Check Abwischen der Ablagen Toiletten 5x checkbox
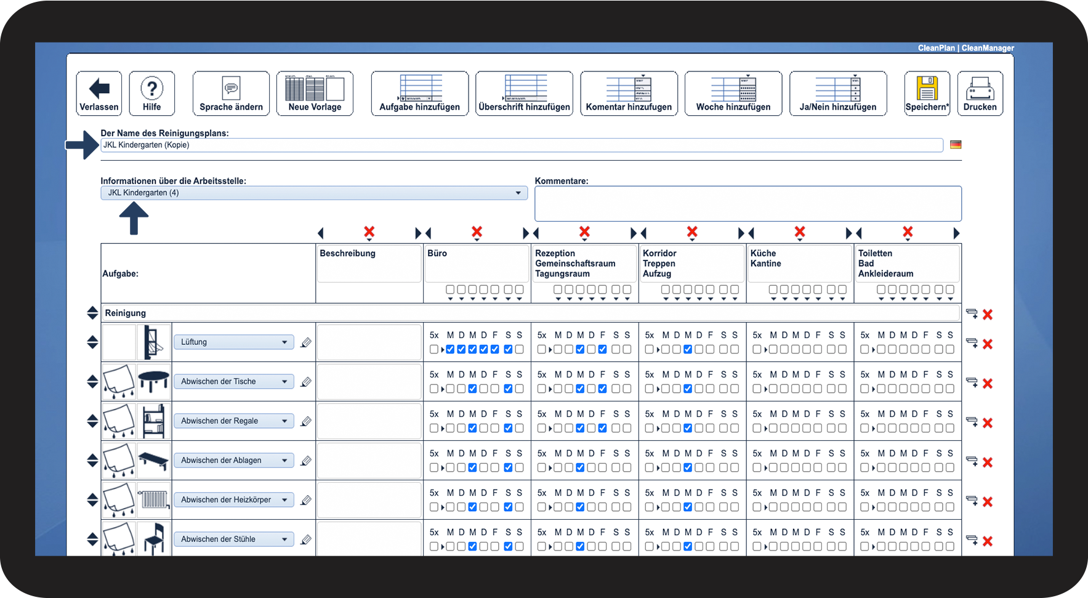Viewport: 1088px width, 598px height. pos(865,467)
